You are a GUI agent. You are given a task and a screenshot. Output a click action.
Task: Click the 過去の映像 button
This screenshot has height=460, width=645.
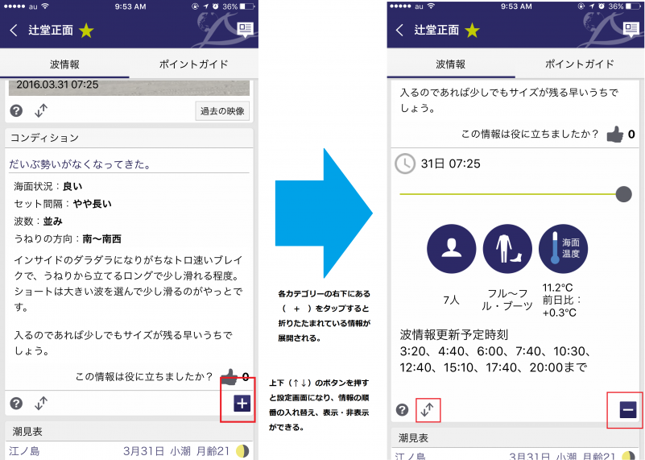(x=221, y=111)
